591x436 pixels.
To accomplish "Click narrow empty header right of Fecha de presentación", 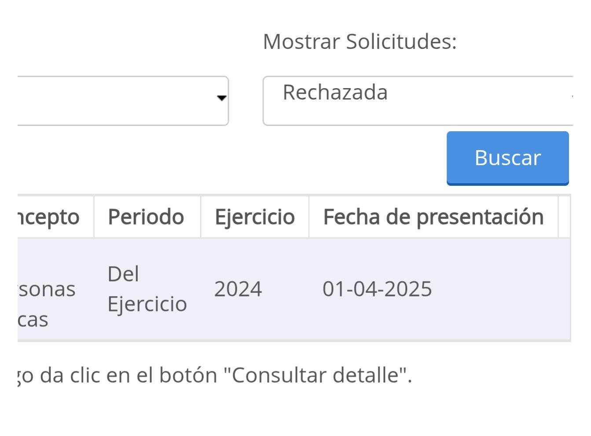I will click(x=564, y=217).
